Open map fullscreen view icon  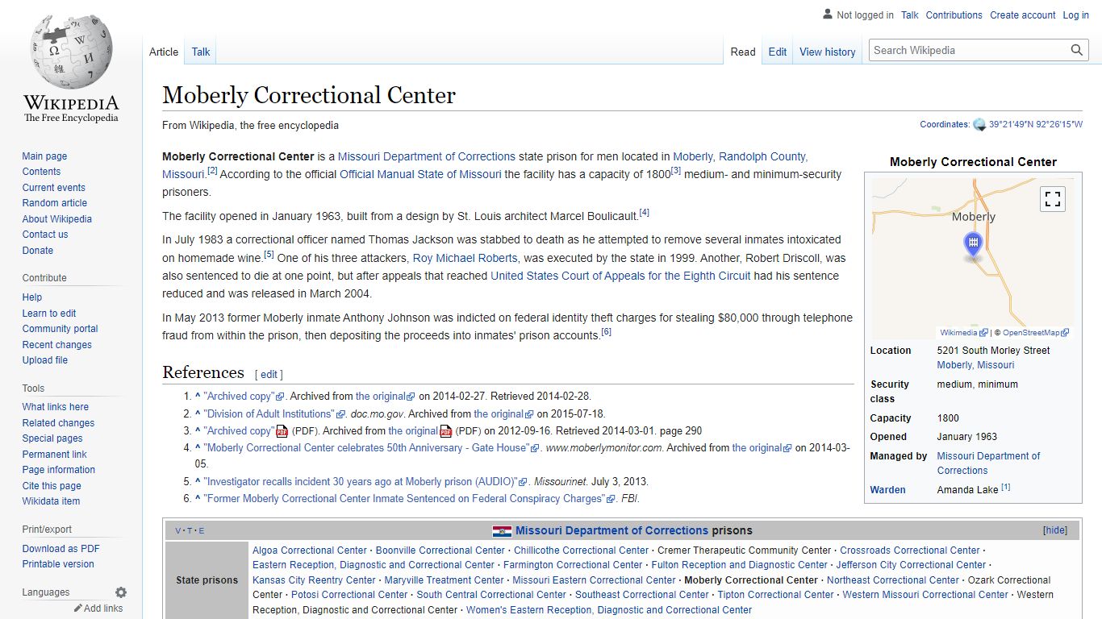pyautogui.click(x=1053, y=199)
